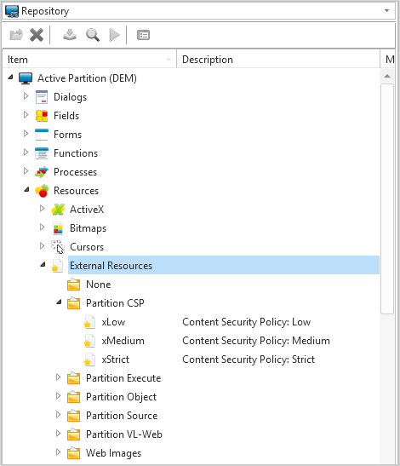Click the magnifier search toolbar icon
400x466 pixels.
point(93,35)
